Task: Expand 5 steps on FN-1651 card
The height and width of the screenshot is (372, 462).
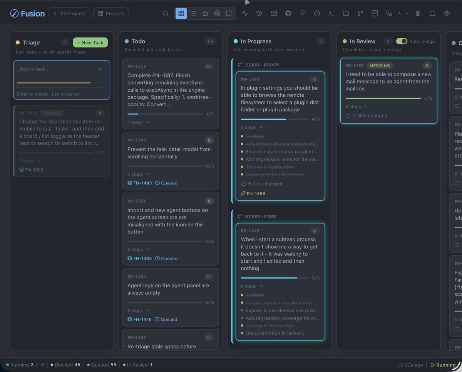Action: pos(138,250)
